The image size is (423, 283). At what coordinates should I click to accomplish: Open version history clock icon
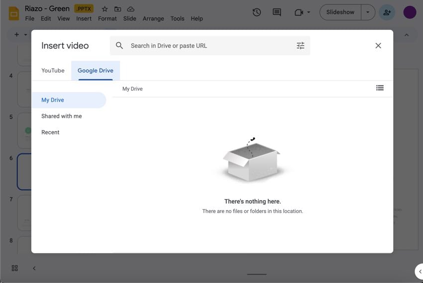[257, 12]
